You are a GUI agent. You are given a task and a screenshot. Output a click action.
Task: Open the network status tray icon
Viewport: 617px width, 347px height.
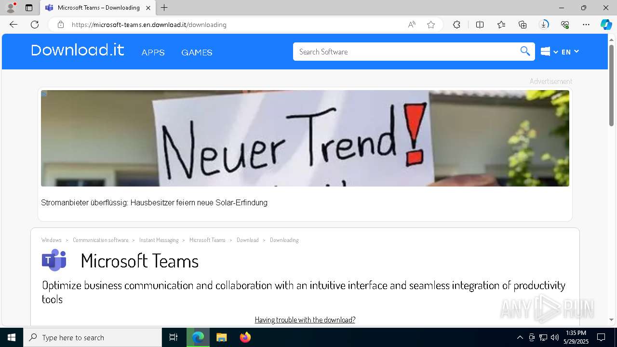(x=543, y=337)
